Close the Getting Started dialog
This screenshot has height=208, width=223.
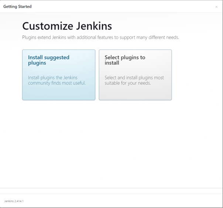pos(216,7)
